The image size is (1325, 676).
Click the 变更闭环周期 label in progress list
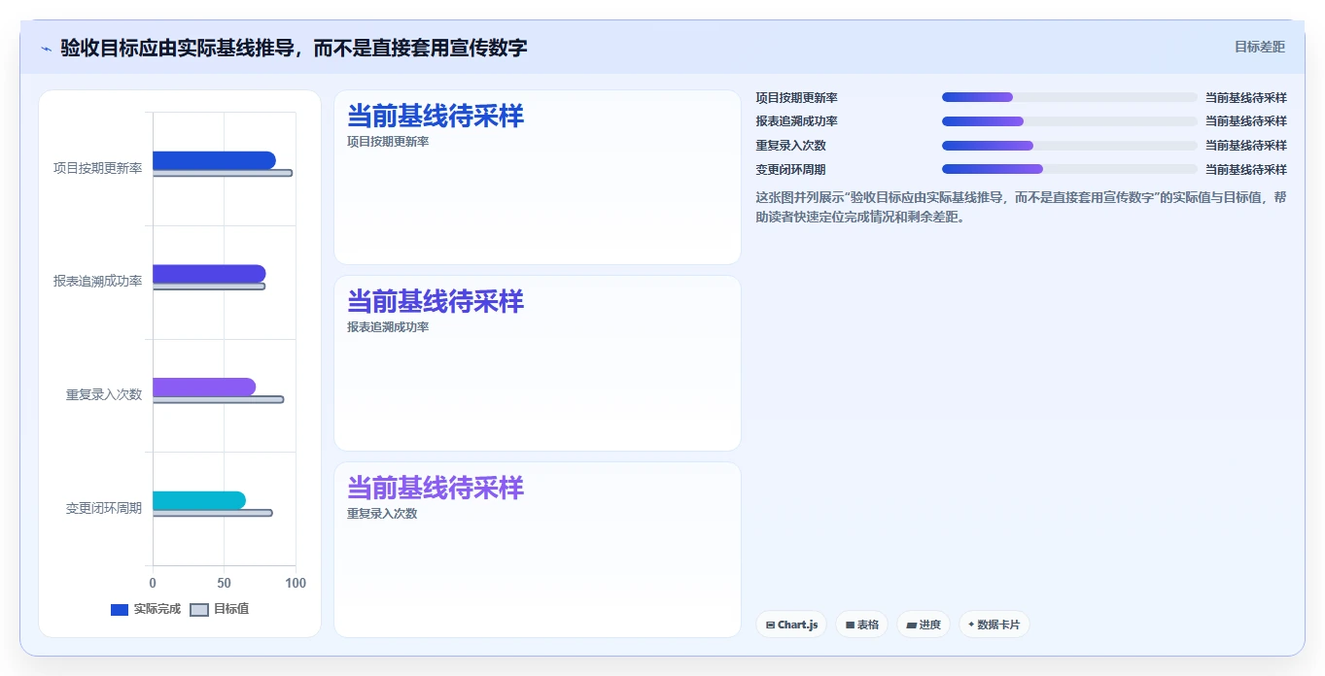(791, 169)
